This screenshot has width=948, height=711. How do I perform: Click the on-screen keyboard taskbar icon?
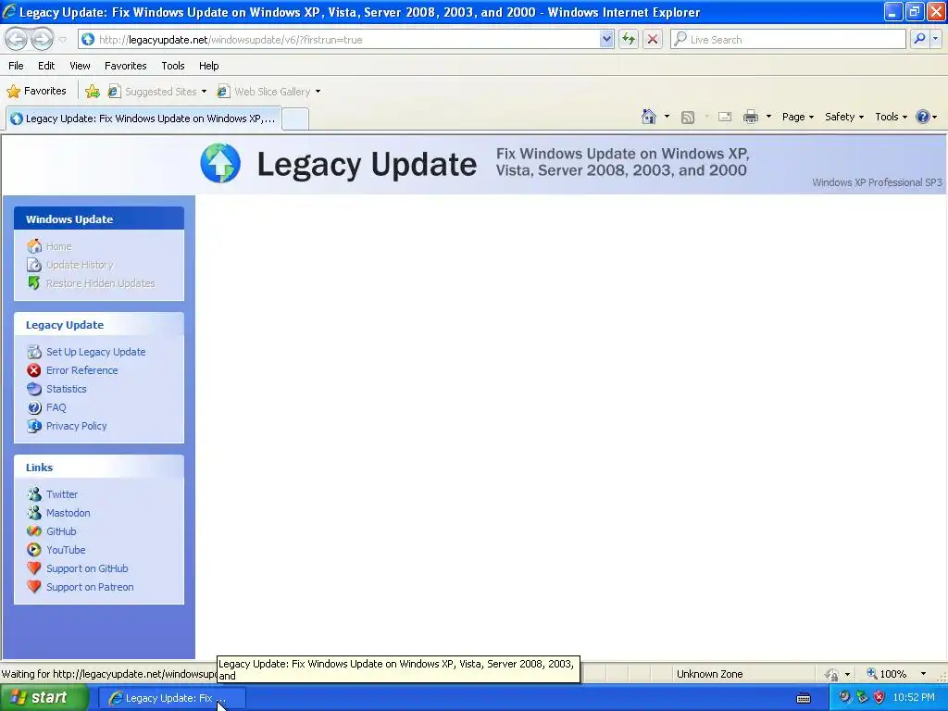pos(804,698)
